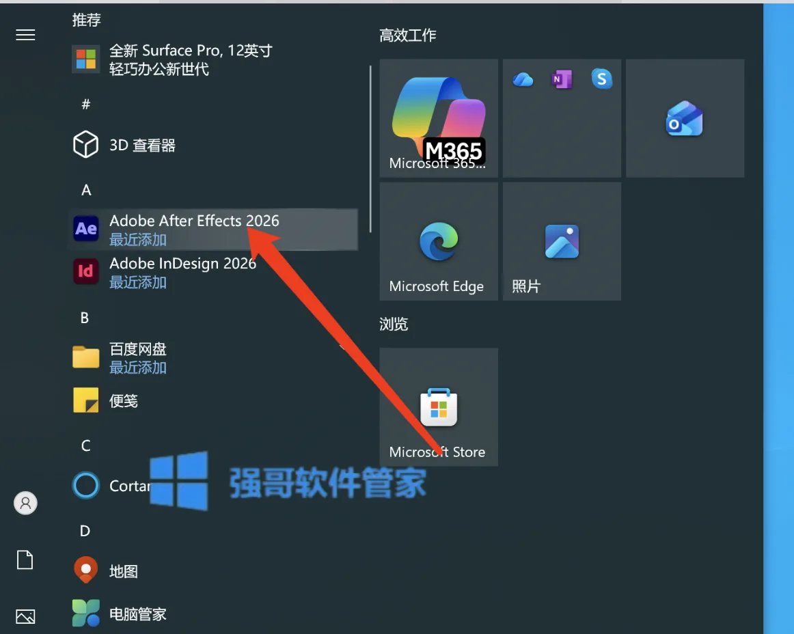Select the Adobe InDesign 2026 text
Image resolution: width=794 pixels, height=634 pixels.
[x=183, y=263]
